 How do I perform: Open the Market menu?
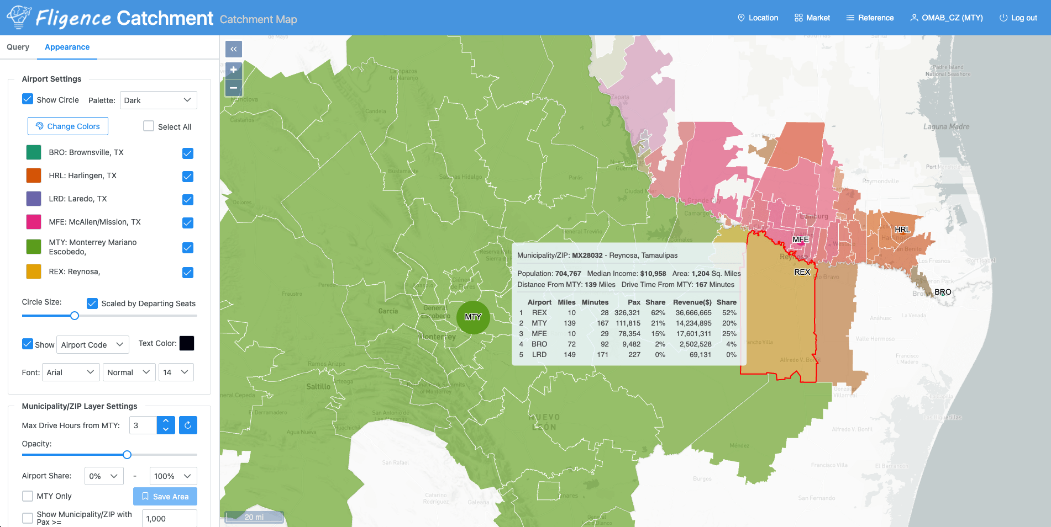(812, 18)
